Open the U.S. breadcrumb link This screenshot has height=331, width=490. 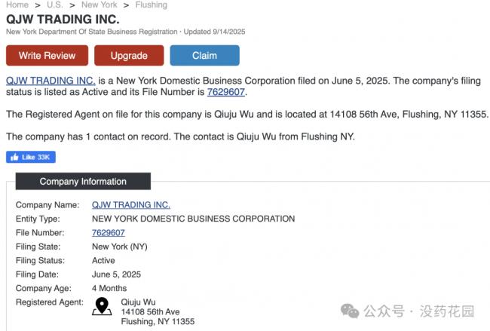coord(54,5)
